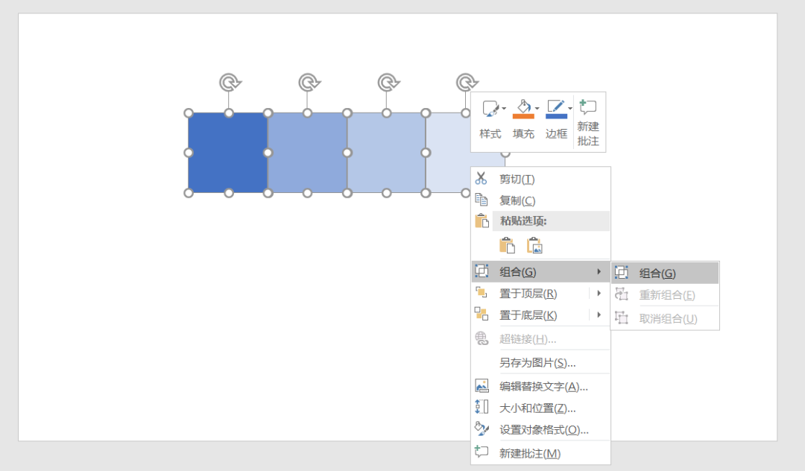Click the group icon in the submenu
This screenshot has width=805, height=471.
[x=621, y=273]
